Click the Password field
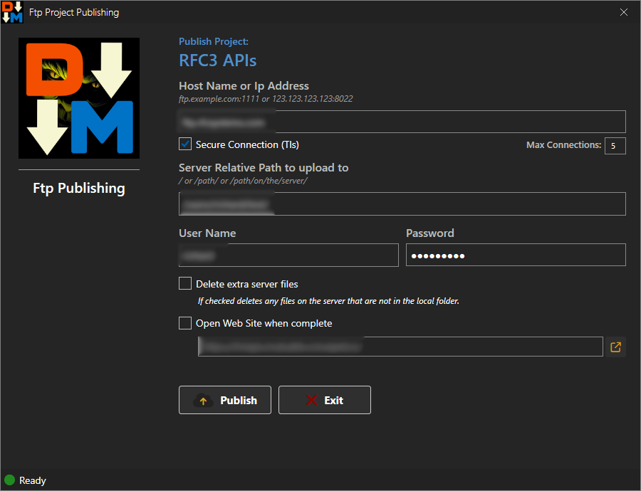The height and width of the screenshot is (491, 641). pyautogui.click(x=516, y=255)
